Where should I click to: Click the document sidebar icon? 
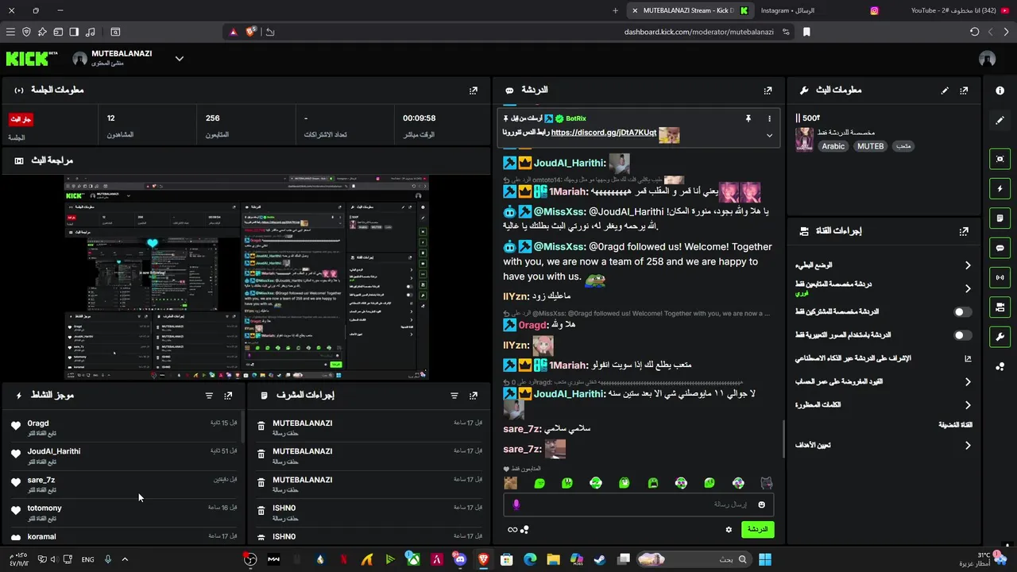click(1000, 218)
